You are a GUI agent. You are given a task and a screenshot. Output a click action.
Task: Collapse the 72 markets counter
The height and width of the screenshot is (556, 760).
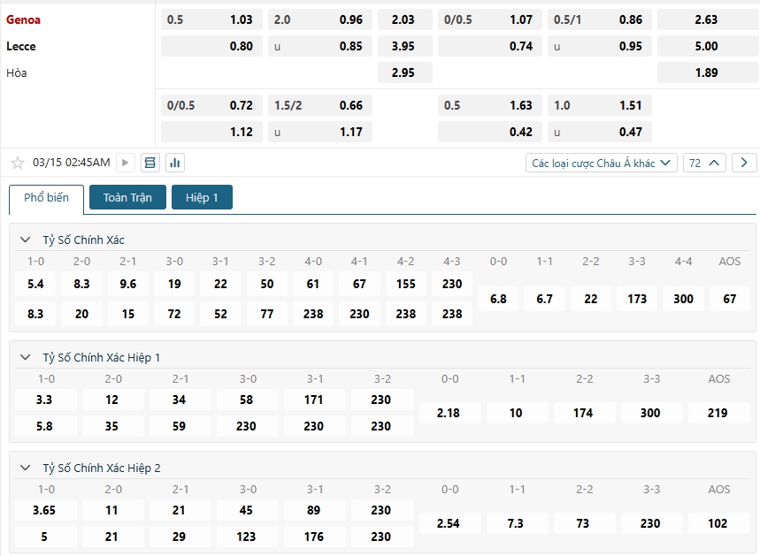(705, 163)
